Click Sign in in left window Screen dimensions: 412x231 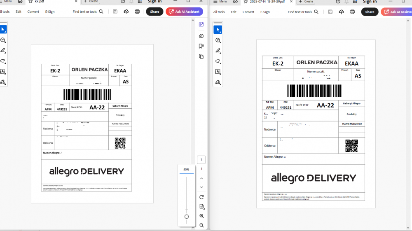pos(154,1)
